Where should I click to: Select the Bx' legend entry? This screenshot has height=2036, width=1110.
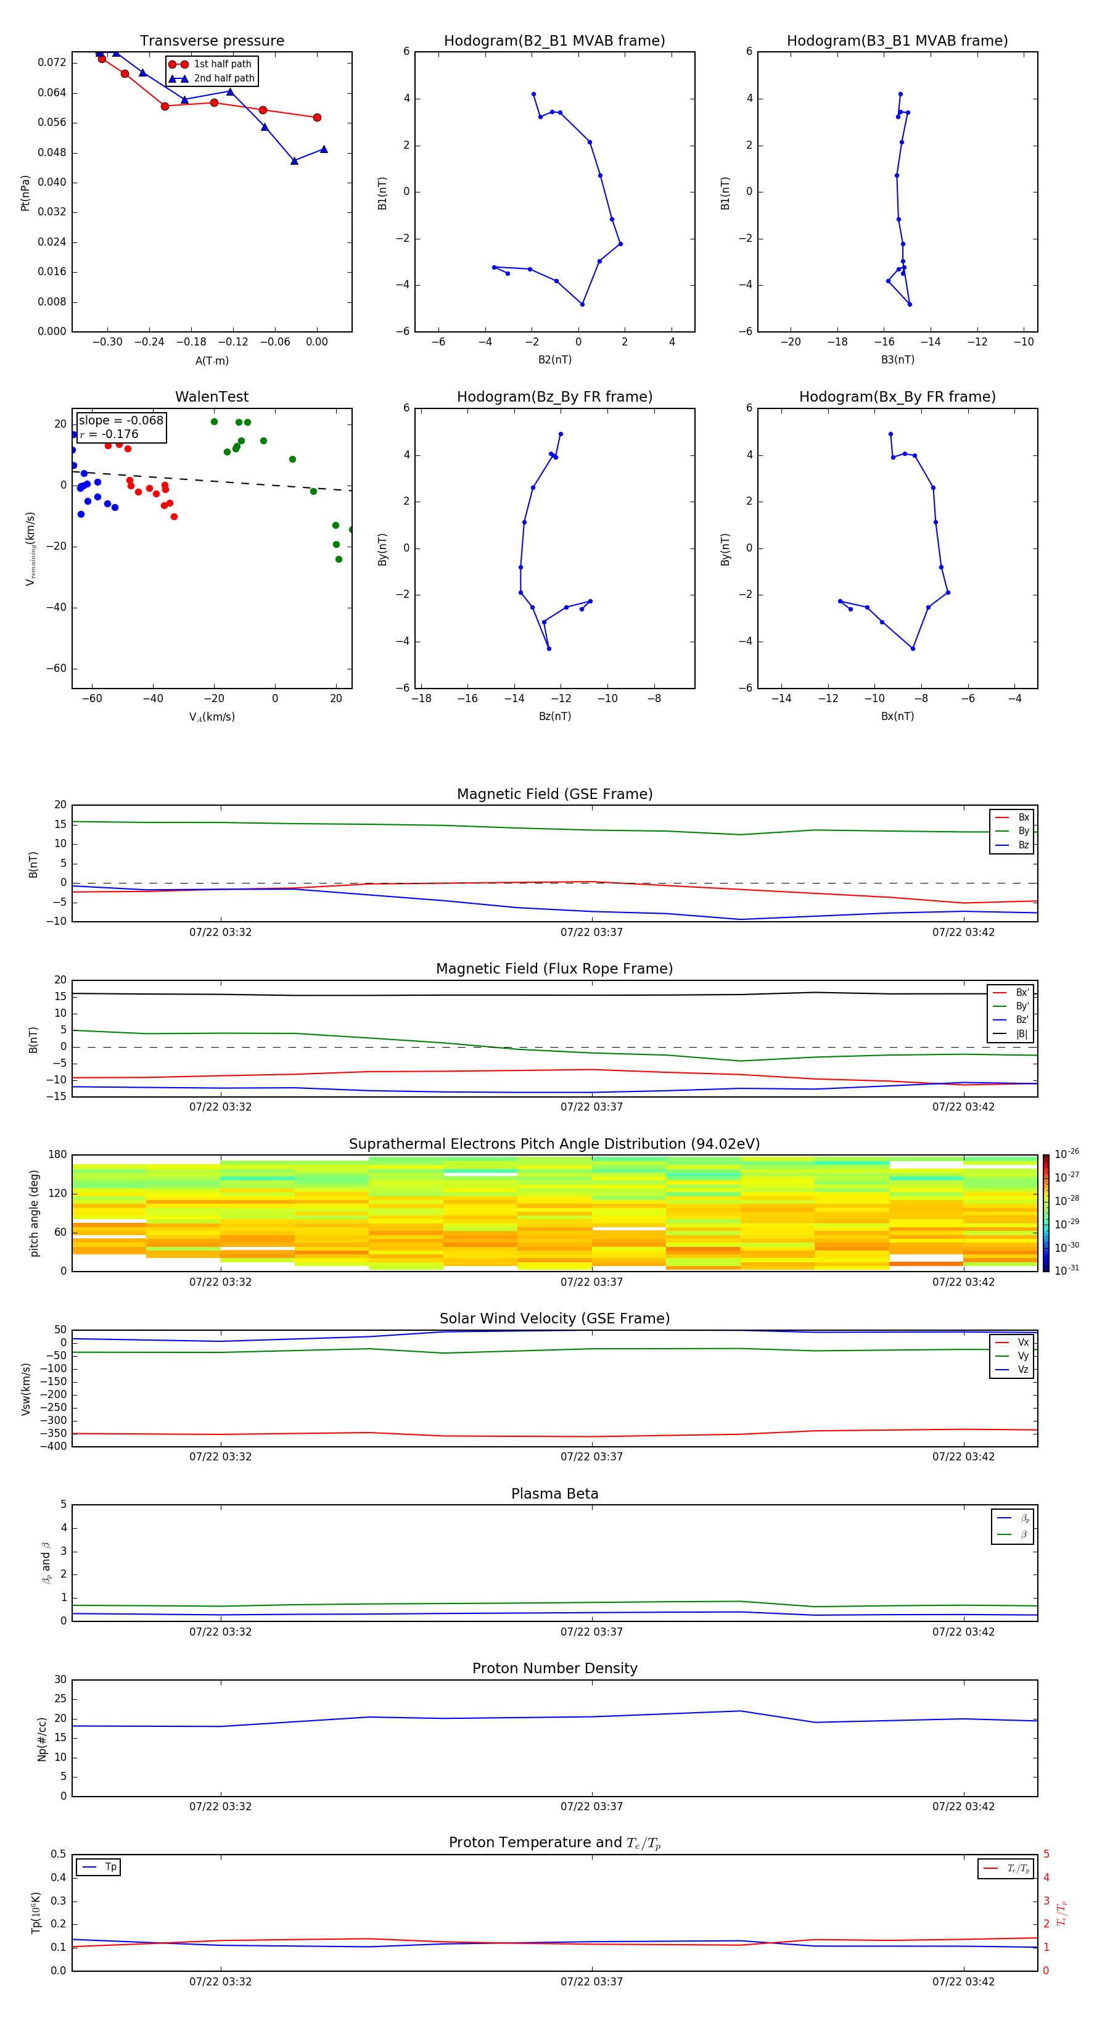1011,993
